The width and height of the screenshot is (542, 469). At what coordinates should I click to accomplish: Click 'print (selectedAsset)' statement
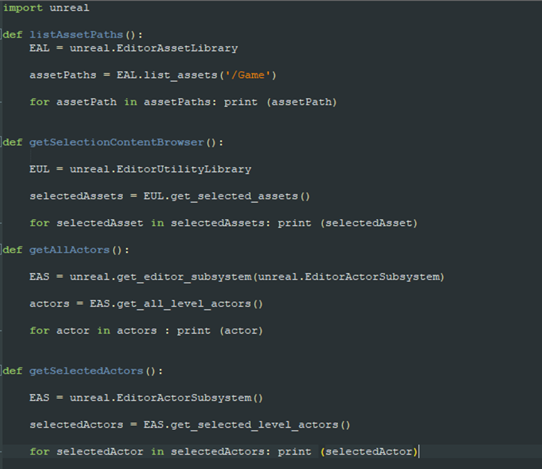[348, 223]
